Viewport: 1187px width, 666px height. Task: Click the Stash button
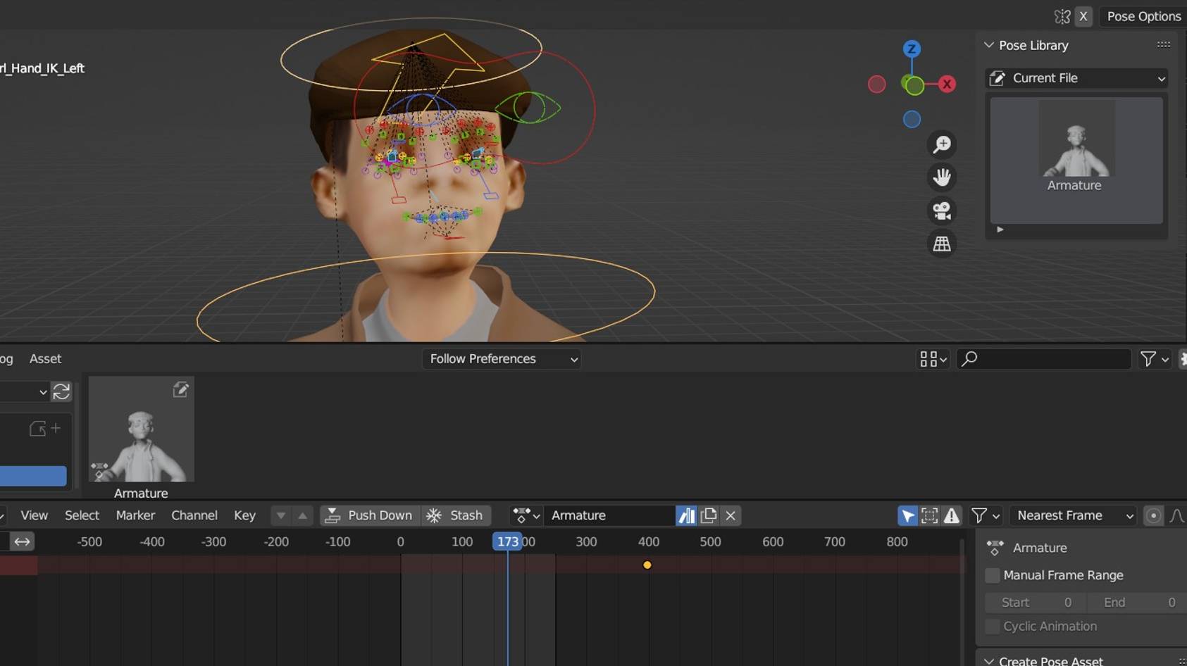click(456, 515)
